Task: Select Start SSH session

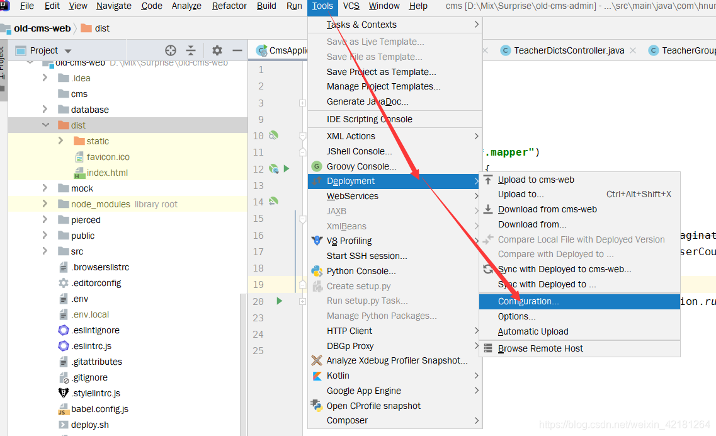Action: pos(395,256)
